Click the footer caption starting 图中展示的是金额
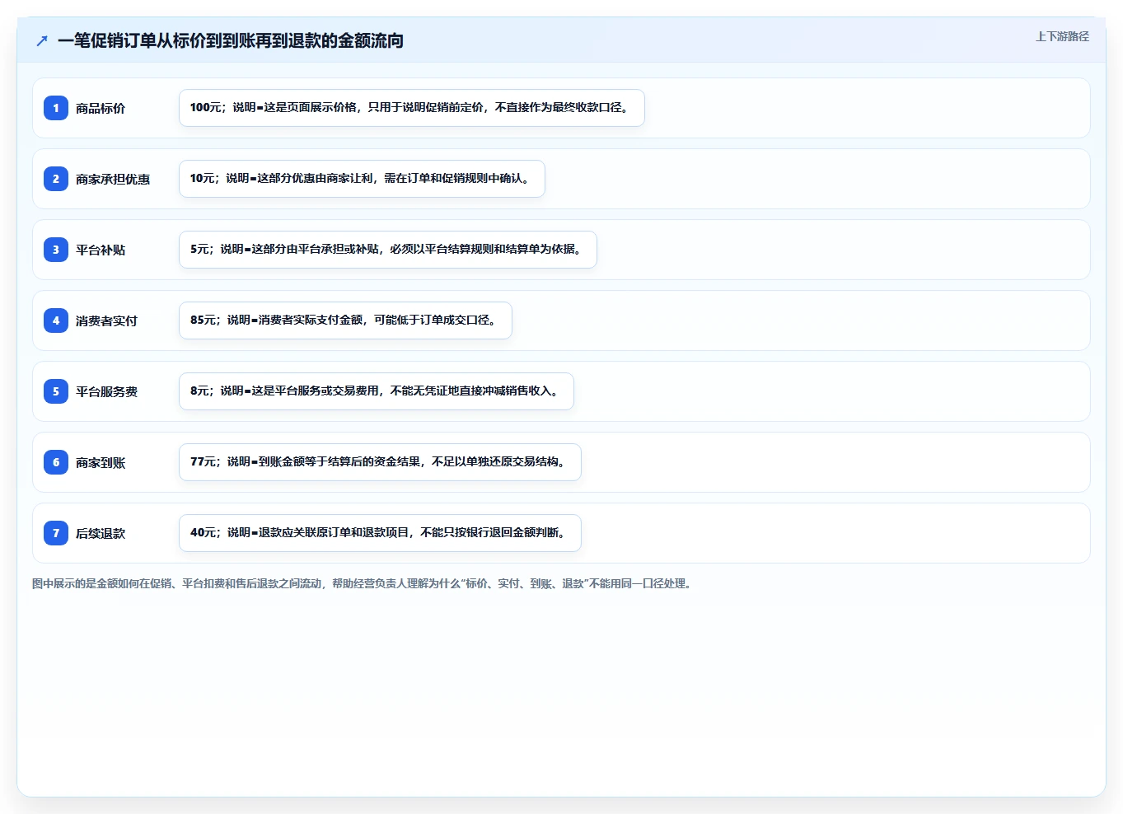Screen dimensions: 1123x814 (363, 583)
